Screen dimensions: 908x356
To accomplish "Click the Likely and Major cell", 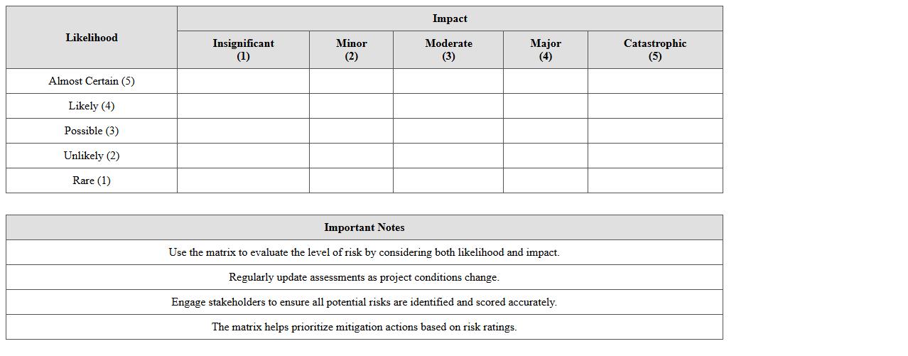I will [546, 106].
